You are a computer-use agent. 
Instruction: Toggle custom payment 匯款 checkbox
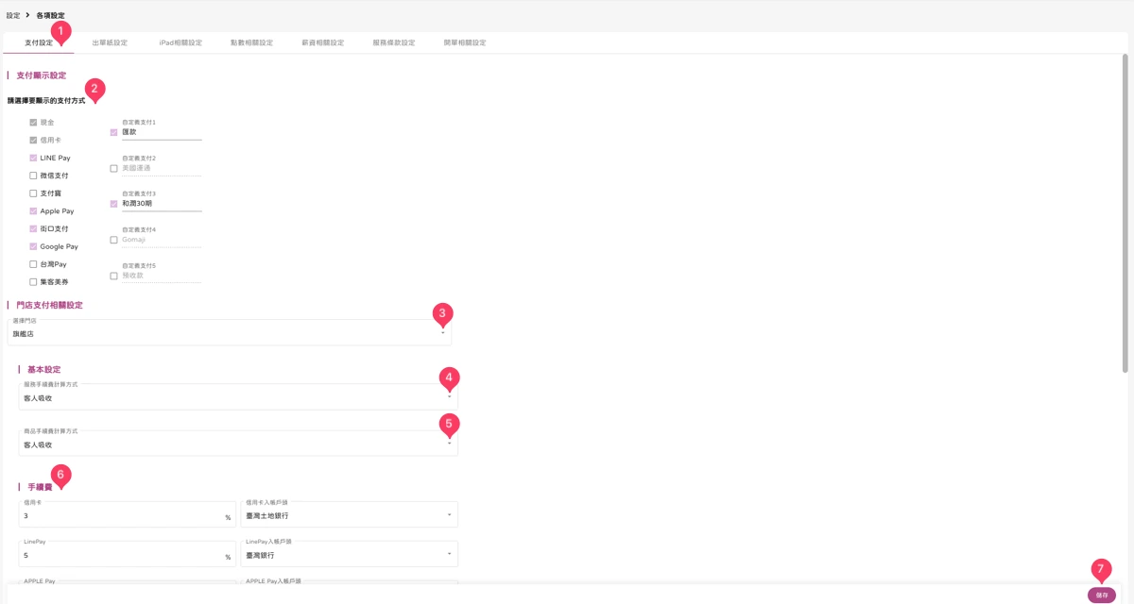114,132
